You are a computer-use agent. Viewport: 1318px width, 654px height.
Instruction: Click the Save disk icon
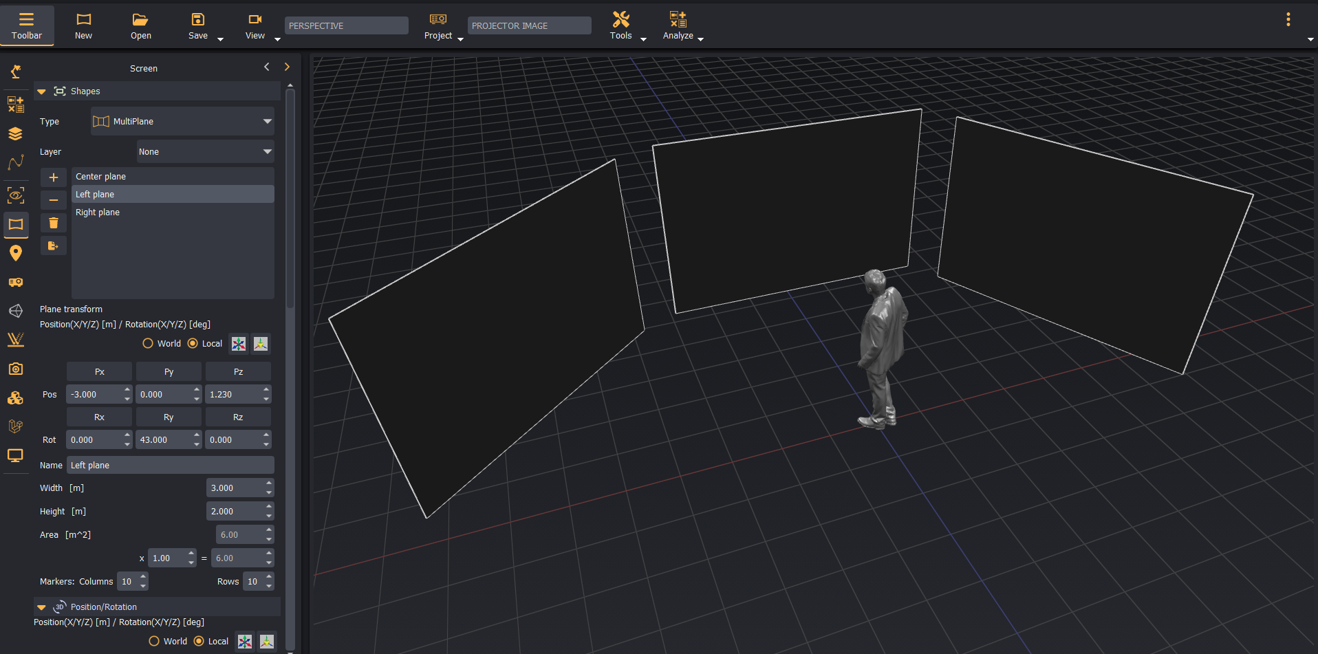pos(198,19)
